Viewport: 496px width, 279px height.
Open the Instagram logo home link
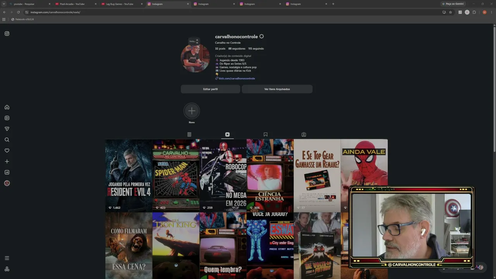pyautogui.click(x=7, y=34)
